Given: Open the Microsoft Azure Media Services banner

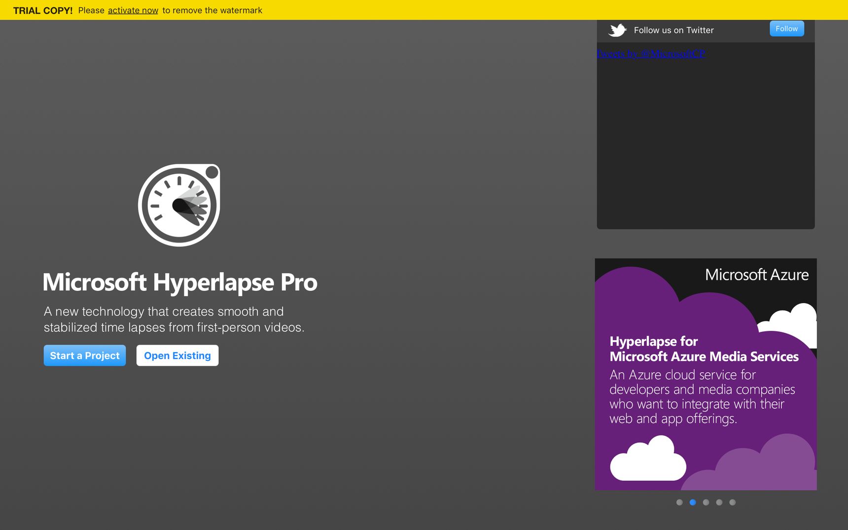Looking at the screenshot, I should pyautogui.click(x=706, y=374).
